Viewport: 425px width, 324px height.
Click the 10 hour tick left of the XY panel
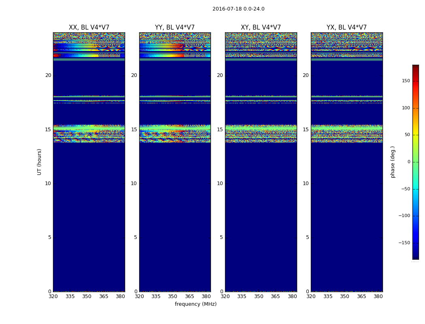[220, 183]
